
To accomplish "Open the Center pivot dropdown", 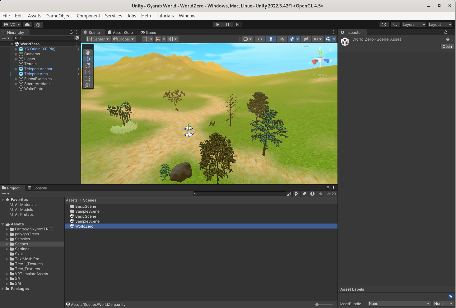I will coord(98,39).
